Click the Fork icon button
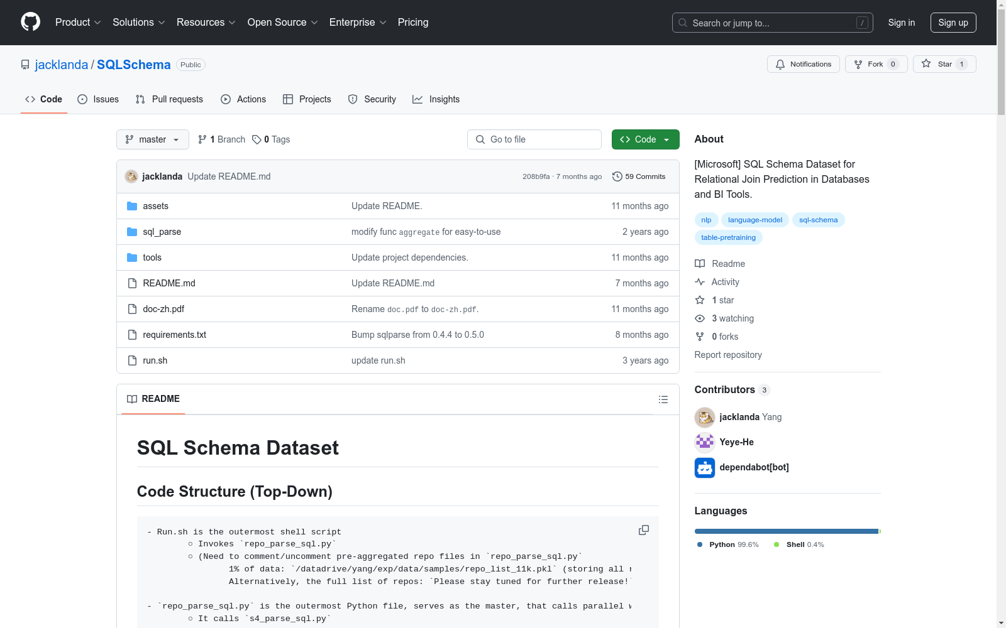1006x628 pixels. coord(858,64)
